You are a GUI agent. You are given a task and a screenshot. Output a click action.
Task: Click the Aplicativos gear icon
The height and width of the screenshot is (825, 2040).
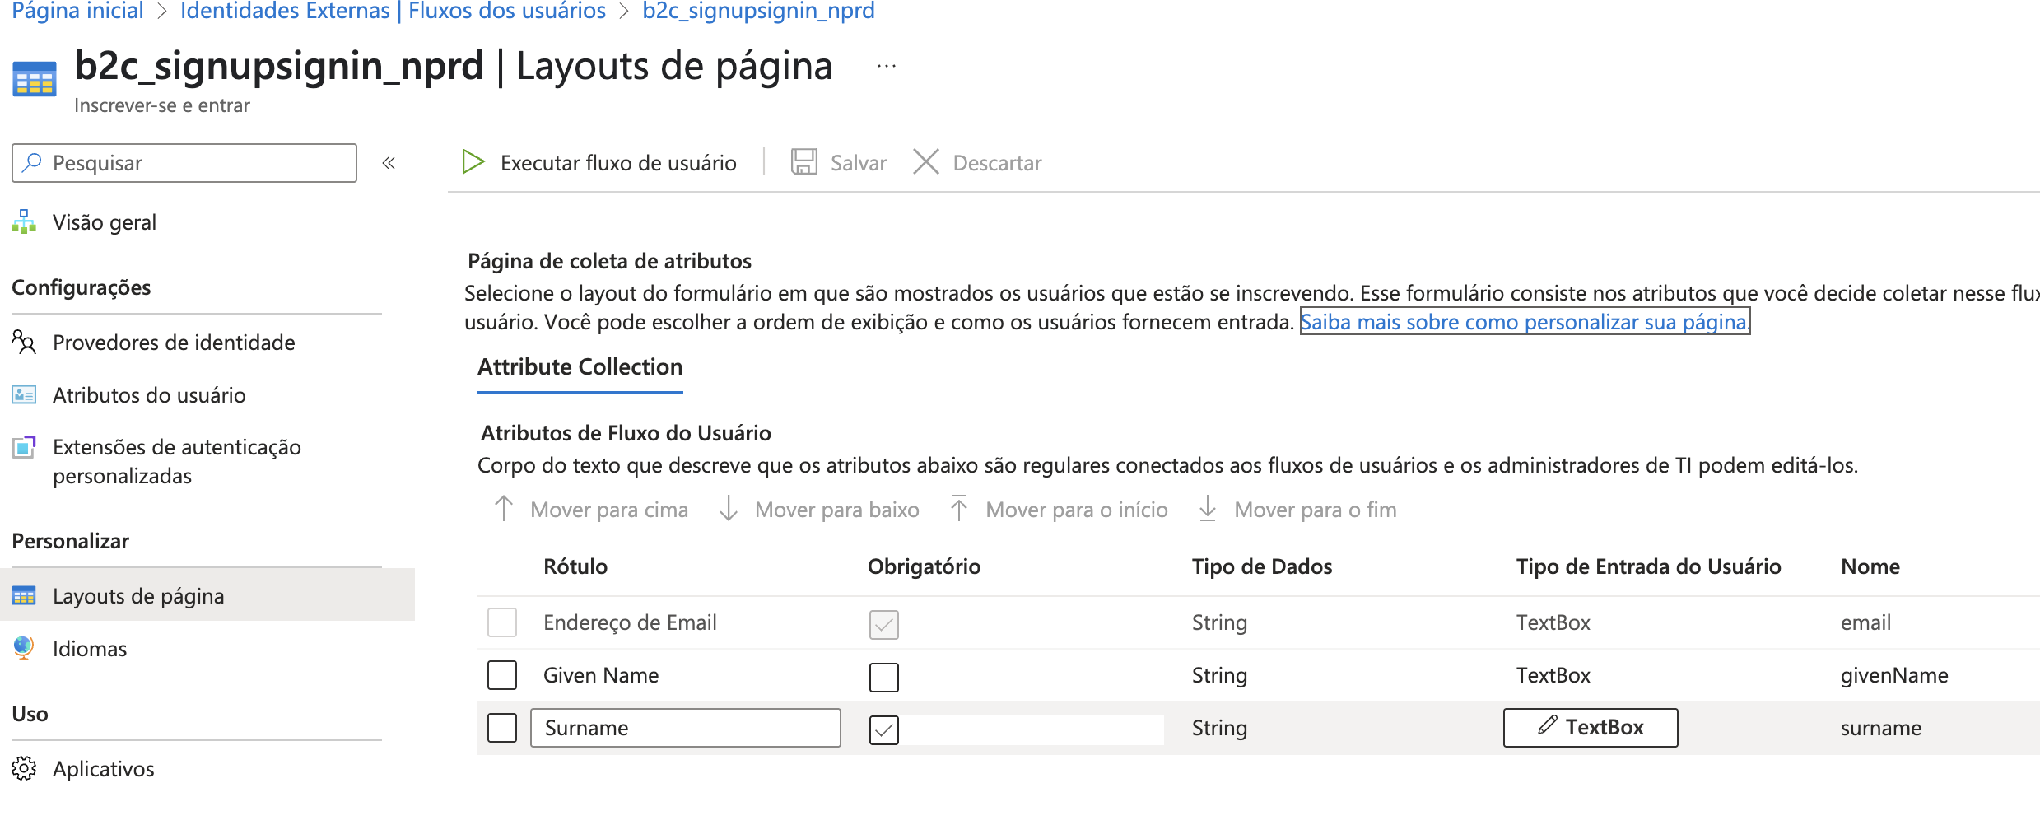pos(24,768)
